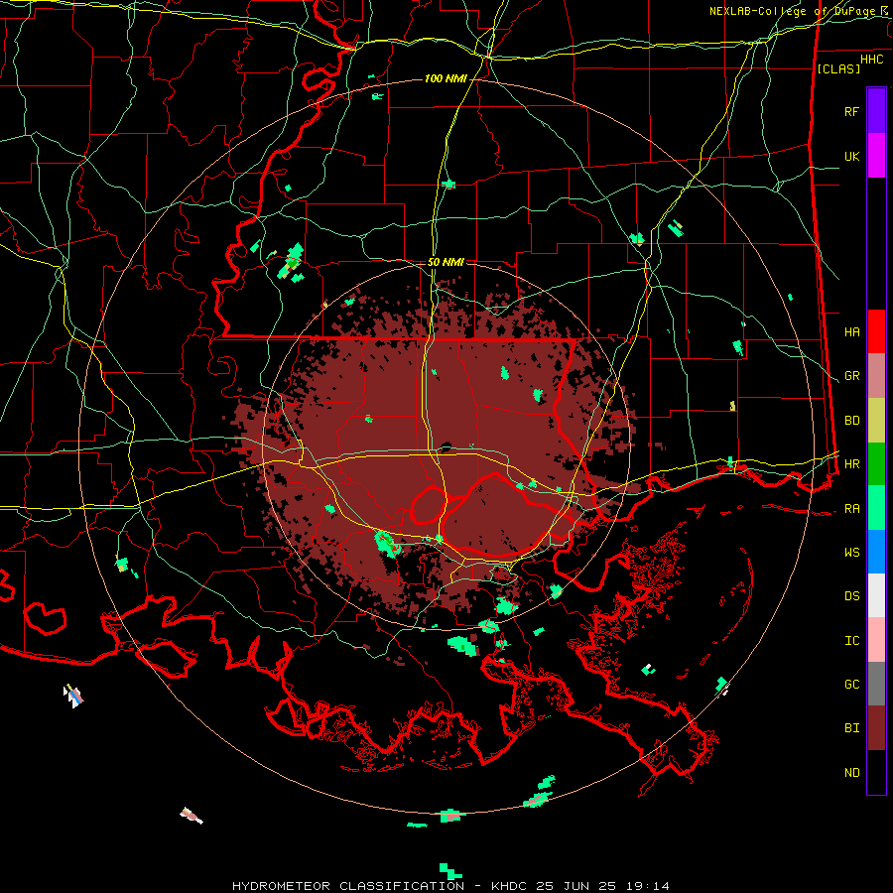Click the 'HYDROMETEOR CLASSIFICATION' title text

348,886
